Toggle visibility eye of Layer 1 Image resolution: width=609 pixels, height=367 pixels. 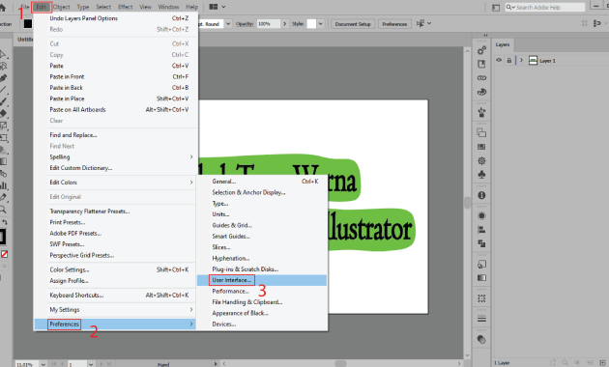[499, 60]
